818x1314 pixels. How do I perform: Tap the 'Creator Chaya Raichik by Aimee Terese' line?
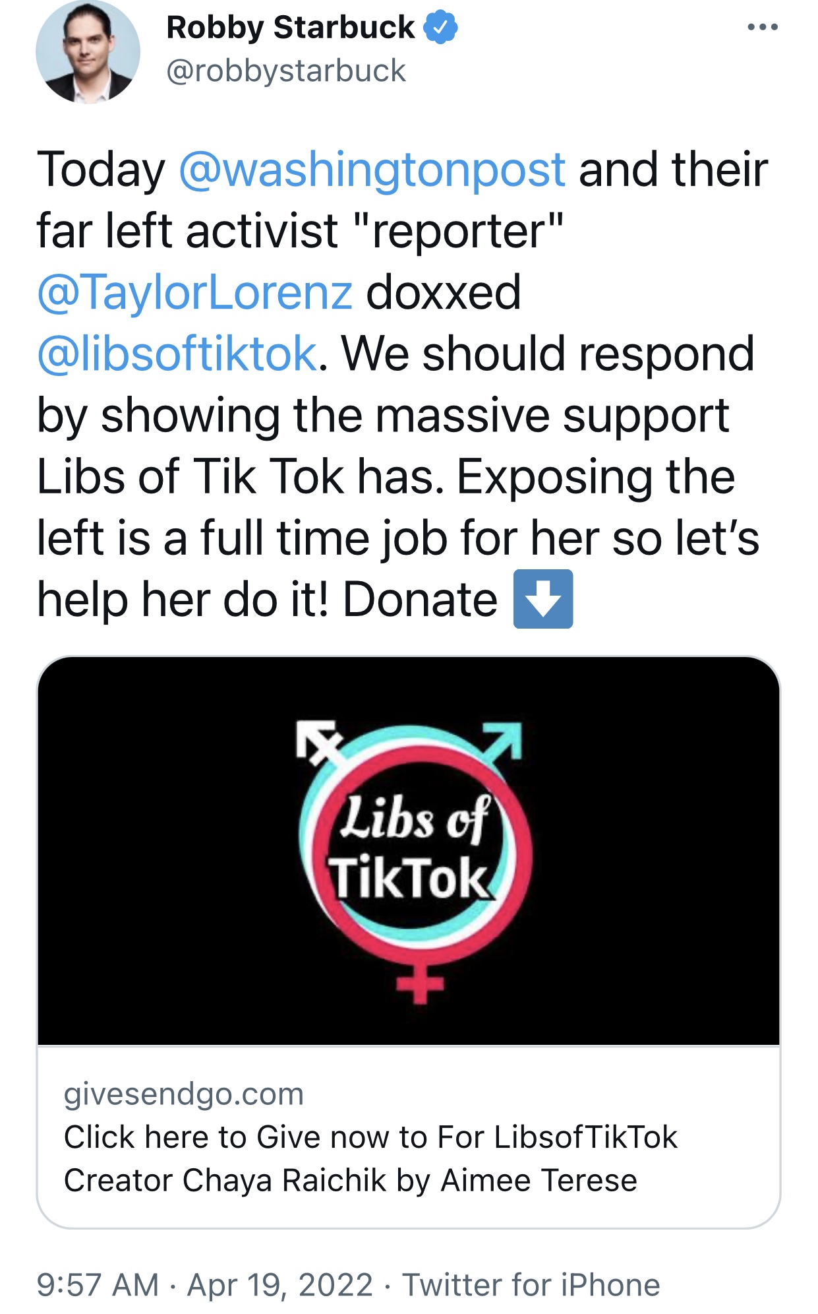click(351, 1180)
